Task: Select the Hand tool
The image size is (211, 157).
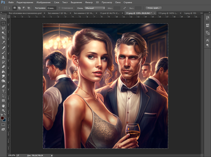Action: [3, 106]
